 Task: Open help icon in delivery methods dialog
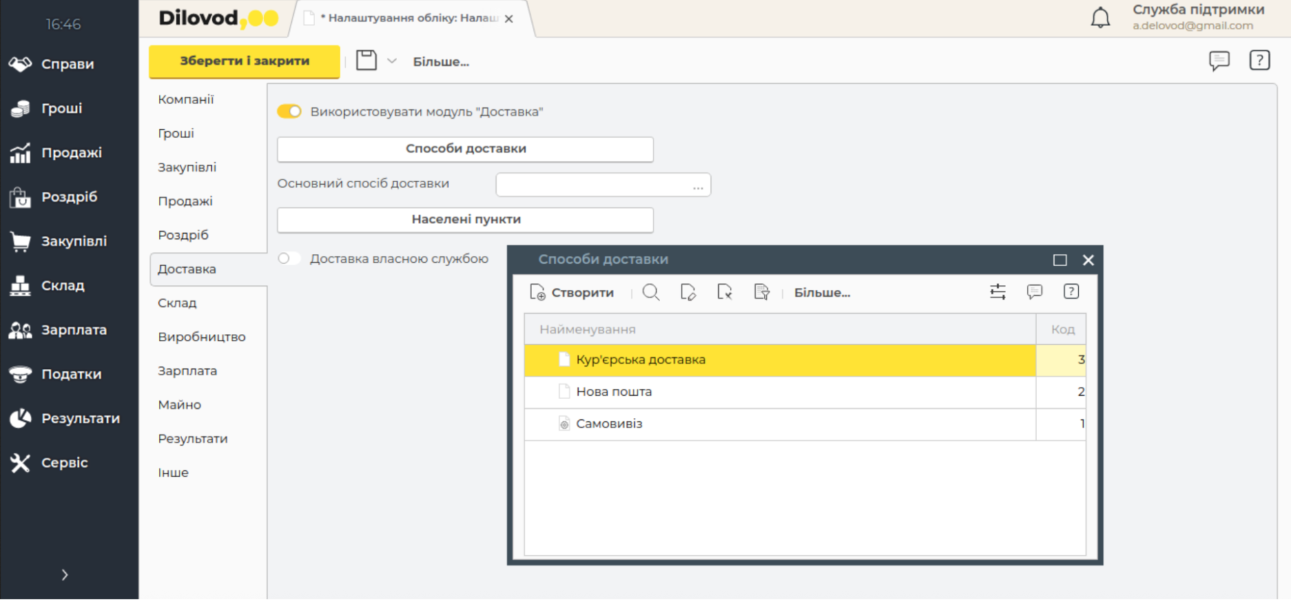coord(1071,292)
